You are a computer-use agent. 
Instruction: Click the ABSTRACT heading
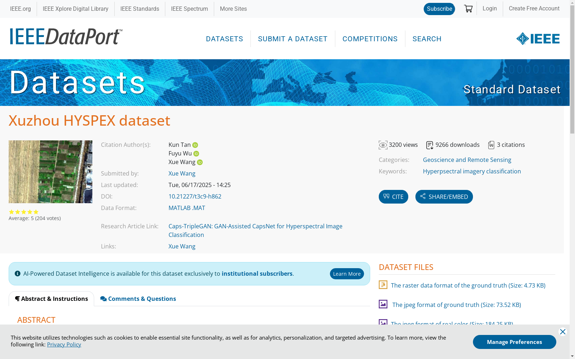(x=36, y=320)
